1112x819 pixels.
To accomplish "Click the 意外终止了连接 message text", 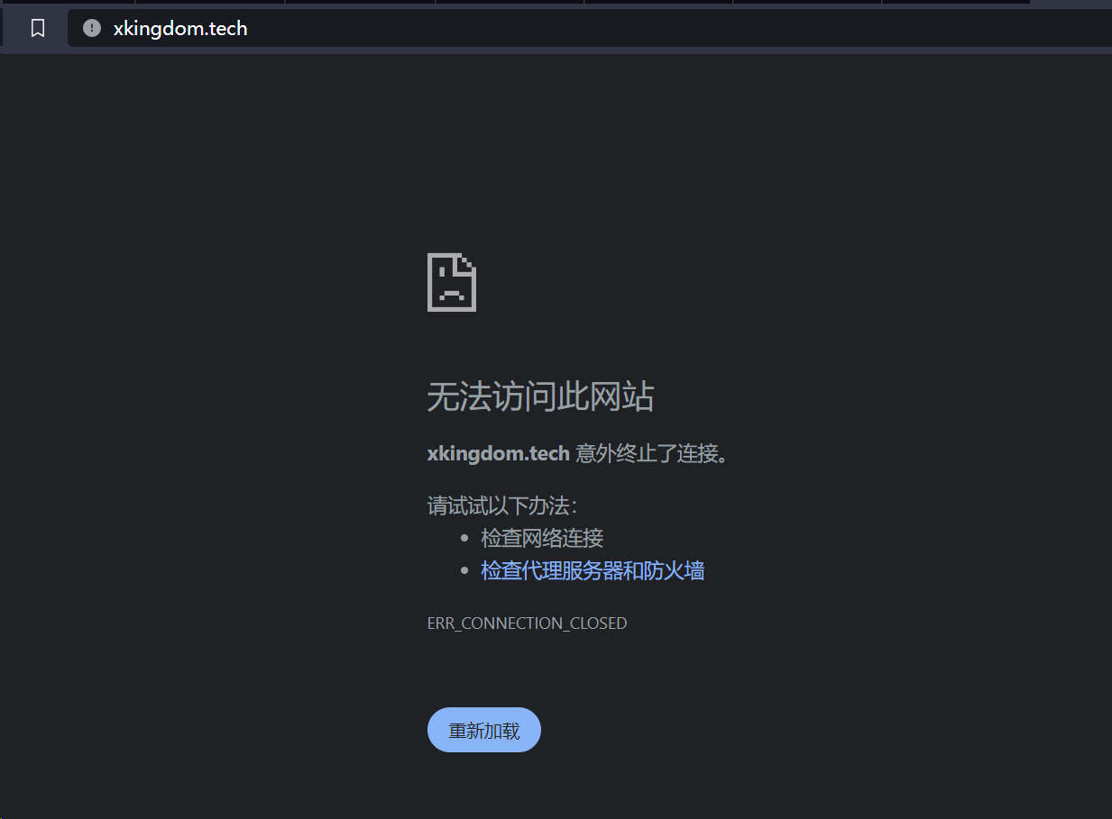I will [x=650, y=453].
